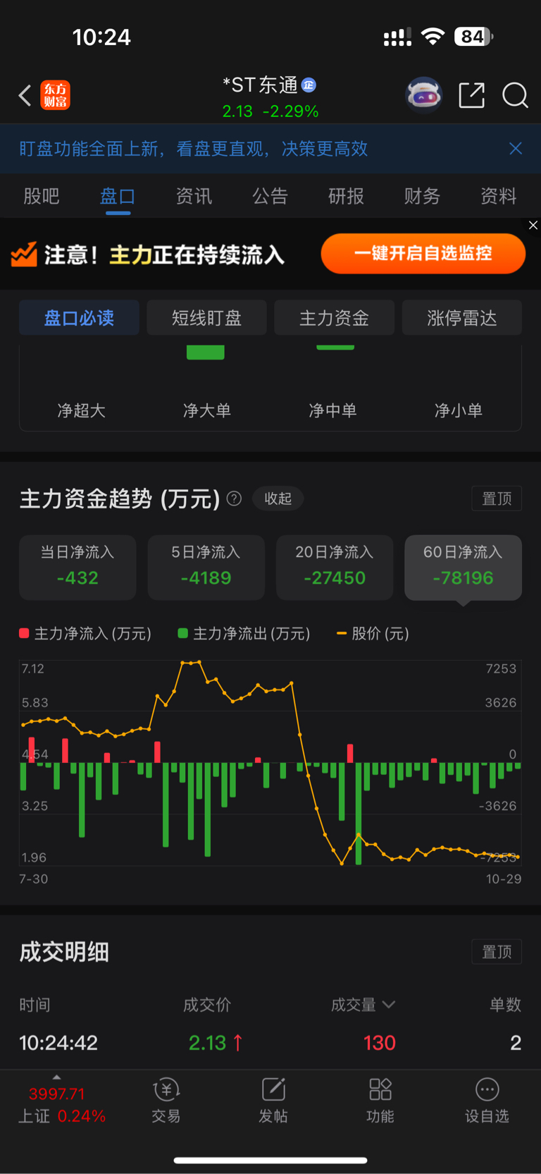Tap the share icon in header
This screenshot has width=541, height=1174.
pyautogui.click(x=471, y=94)
